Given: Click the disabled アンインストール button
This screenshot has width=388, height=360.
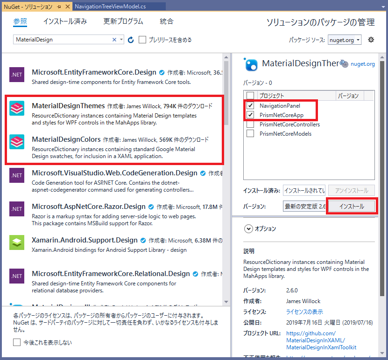Looking at the screenshot, I should pyautogui.click(x=352, y=191).
